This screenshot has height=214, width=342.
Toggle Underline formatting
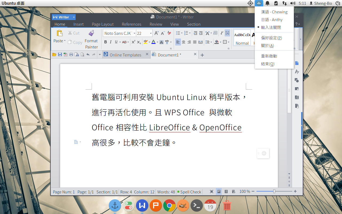[116, 42]
